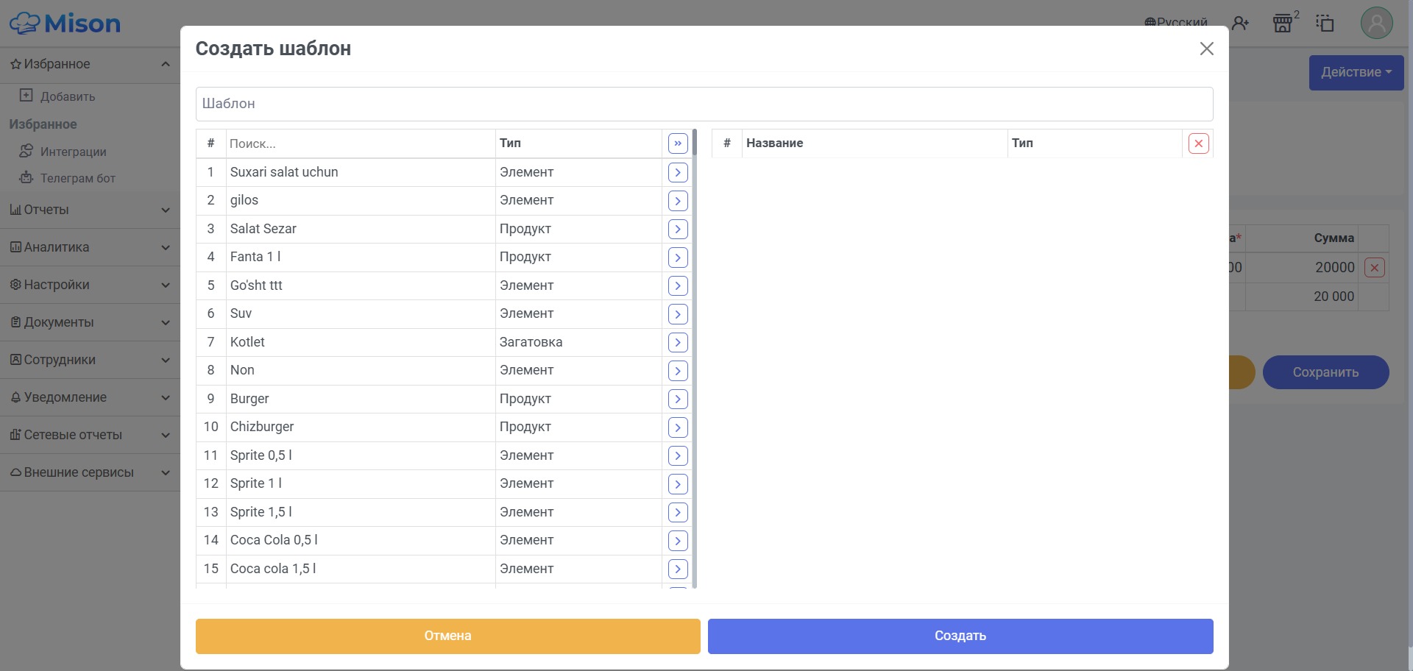Click the add user icon in header
The width and height of the screenshot is (1413, 671).
point(1241,24)
